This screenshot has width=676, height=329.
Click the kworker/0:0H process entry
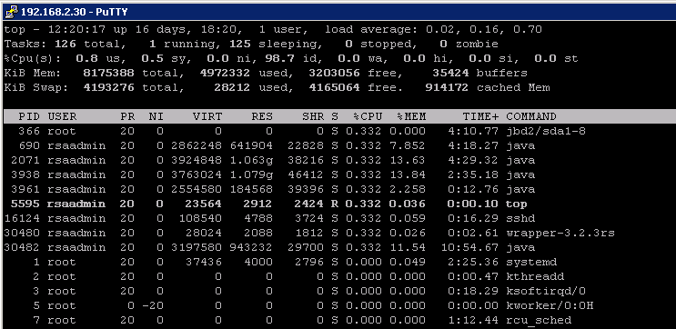coord(550,305)
